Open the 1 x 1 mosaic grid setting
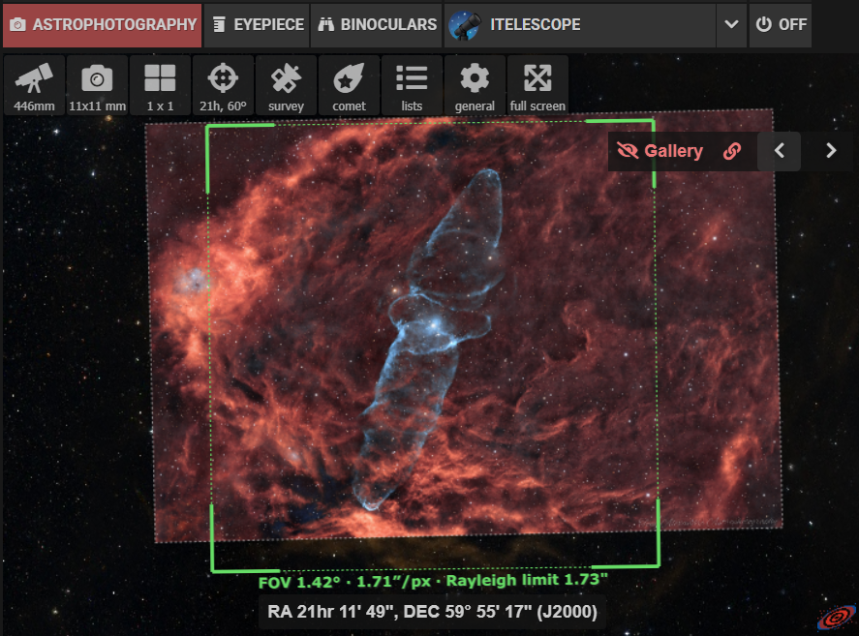Screen dimensions: 859x636 pos(160,85)
